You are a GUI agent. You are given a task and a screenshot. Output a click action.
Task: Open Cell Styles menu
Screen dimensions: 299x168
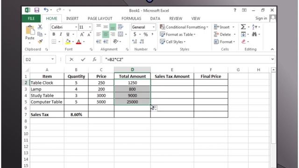(172, 42)
